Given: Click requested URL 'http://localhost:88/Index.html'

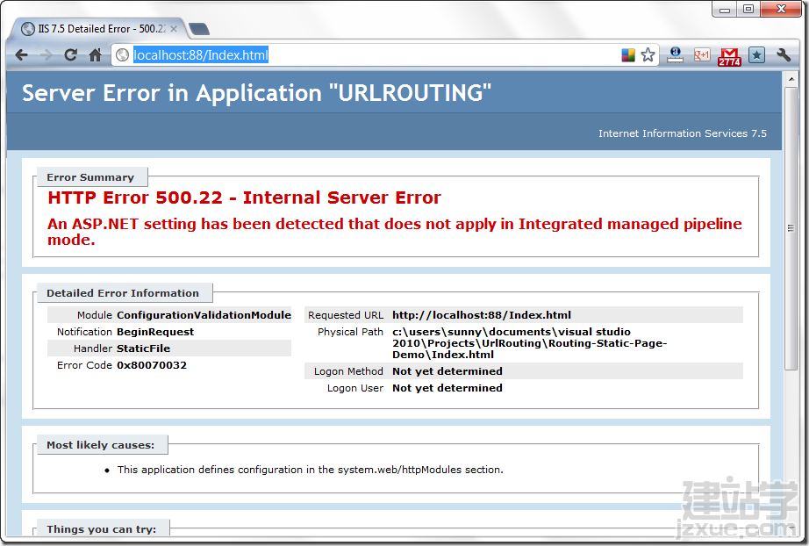Looking at the screenshot, I should (482, 315).
